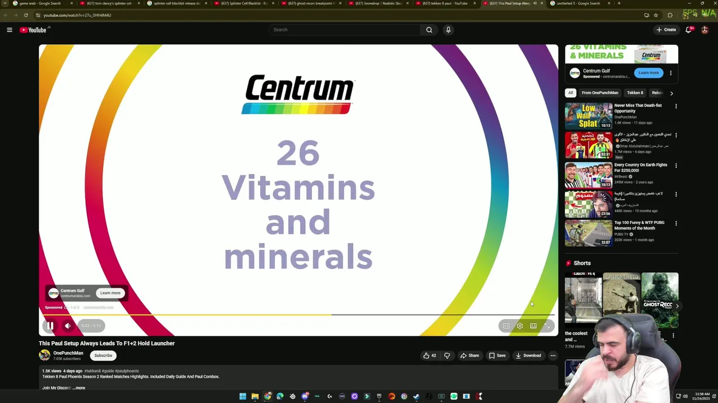Reload the page in browser
718x403 pixels.
(26, 15)
